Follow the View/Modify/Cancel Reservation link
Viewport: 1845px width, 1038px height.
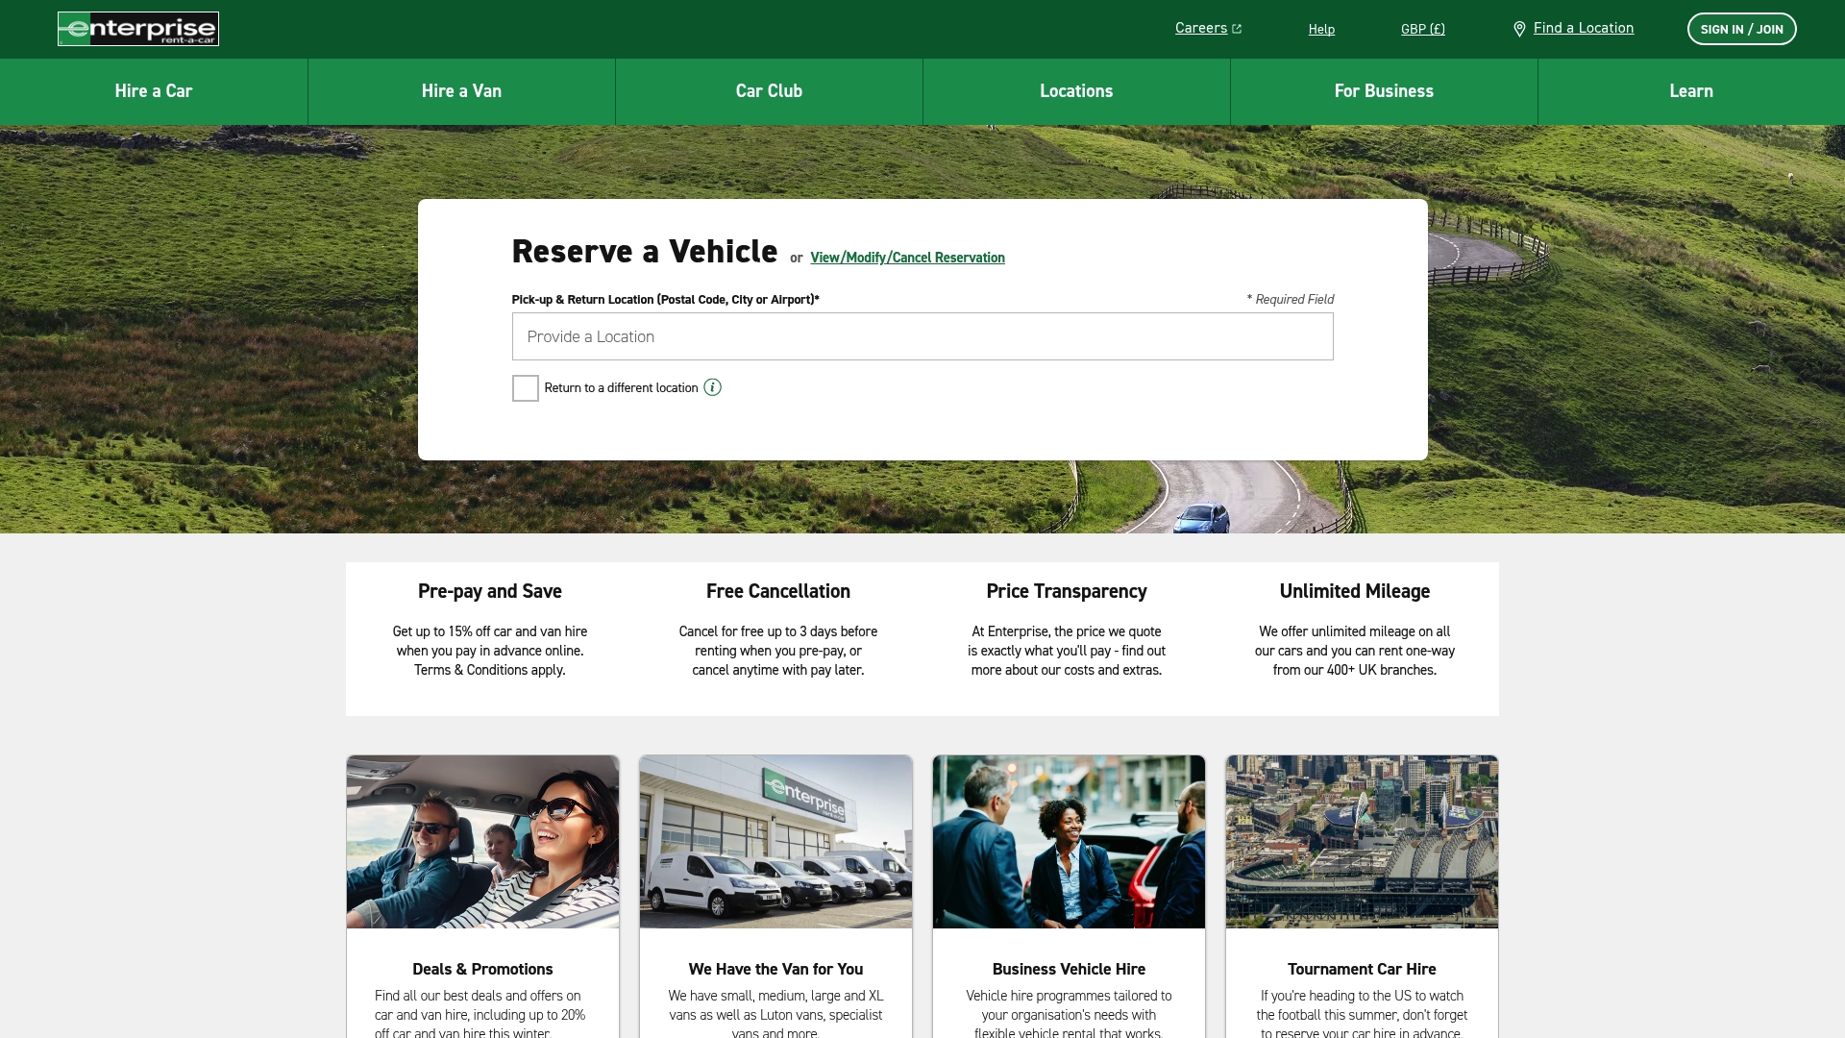(907, 258)
